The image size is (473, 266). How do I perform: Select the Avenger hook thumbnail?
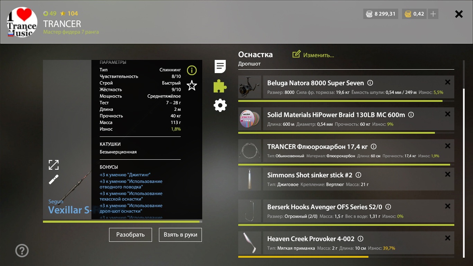pos(250,211)
